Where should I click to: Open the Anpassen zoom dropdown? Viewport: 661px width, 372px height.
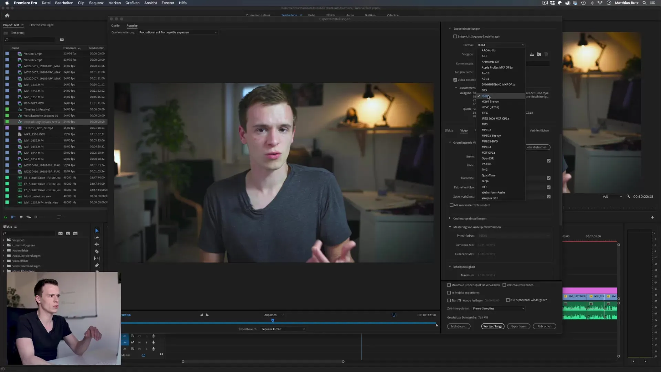point(274,315)
